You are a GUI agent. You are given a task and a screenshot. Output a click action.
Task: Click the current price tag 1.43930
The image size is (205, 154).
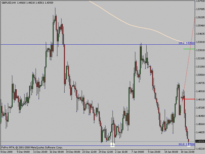click(200, 142)
